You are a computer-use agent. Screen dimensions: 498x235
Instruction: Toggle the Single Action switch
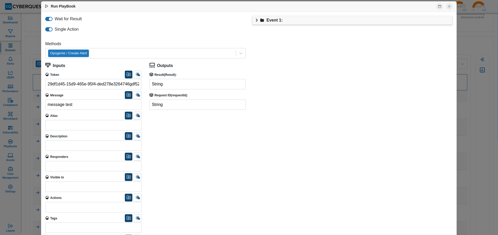point(49,29)
